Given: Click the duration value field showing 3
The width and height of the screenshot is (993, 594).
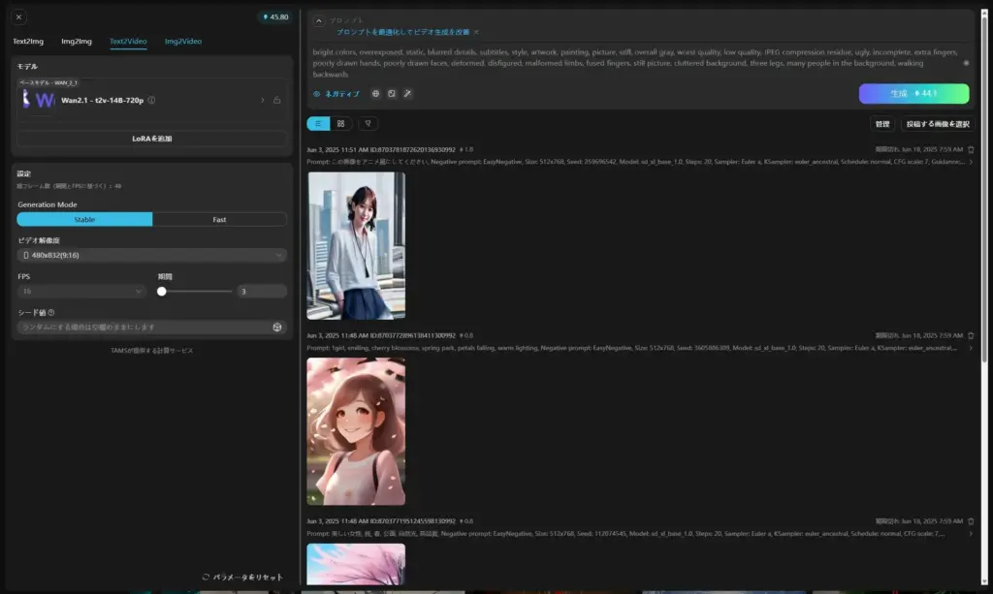Looking at the screenshot, I should tap(262, 291).
